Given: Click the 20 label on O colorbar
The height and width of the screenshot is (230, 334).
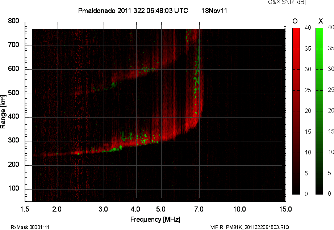Looking at the screenshot, I should point(308,111).
